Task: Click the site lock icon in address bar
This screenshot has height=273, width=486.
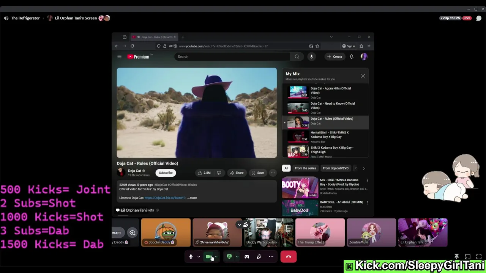Action: point(164,46)
